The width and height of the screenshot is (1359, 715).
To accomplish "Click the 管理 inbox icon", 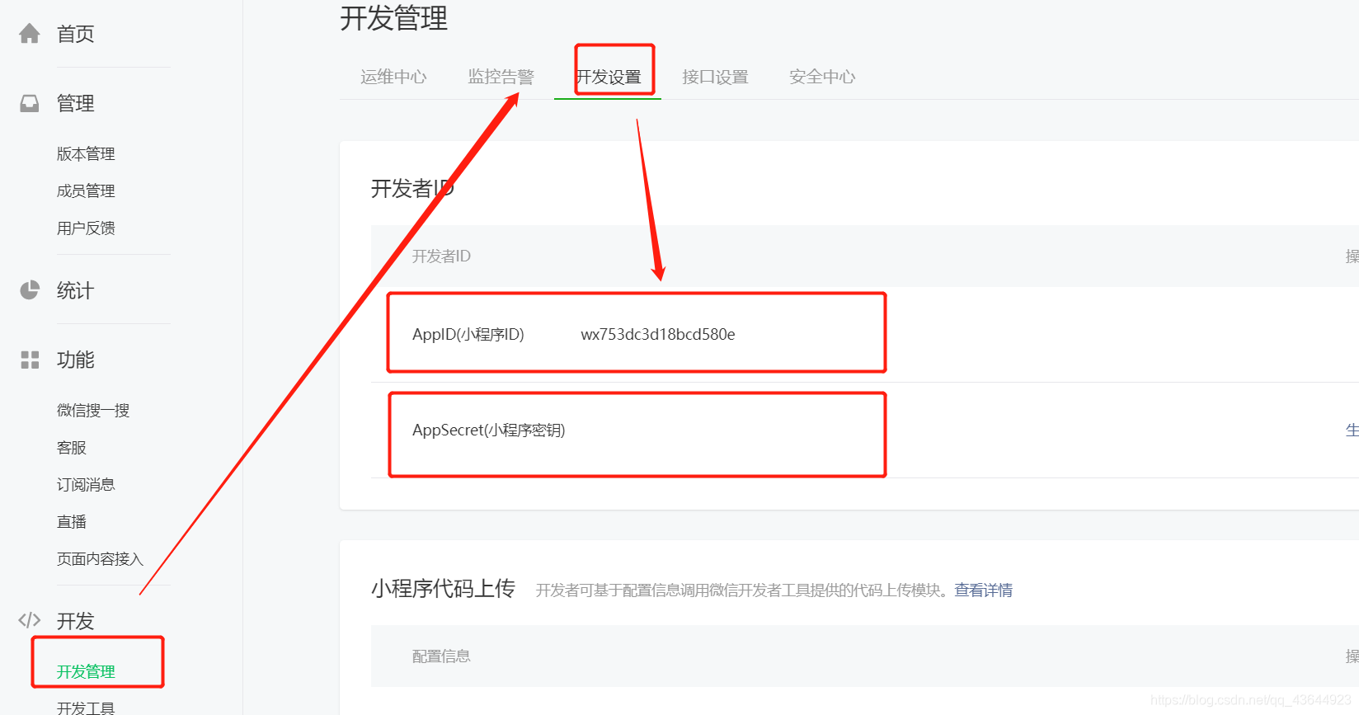I will coord(30,103).
